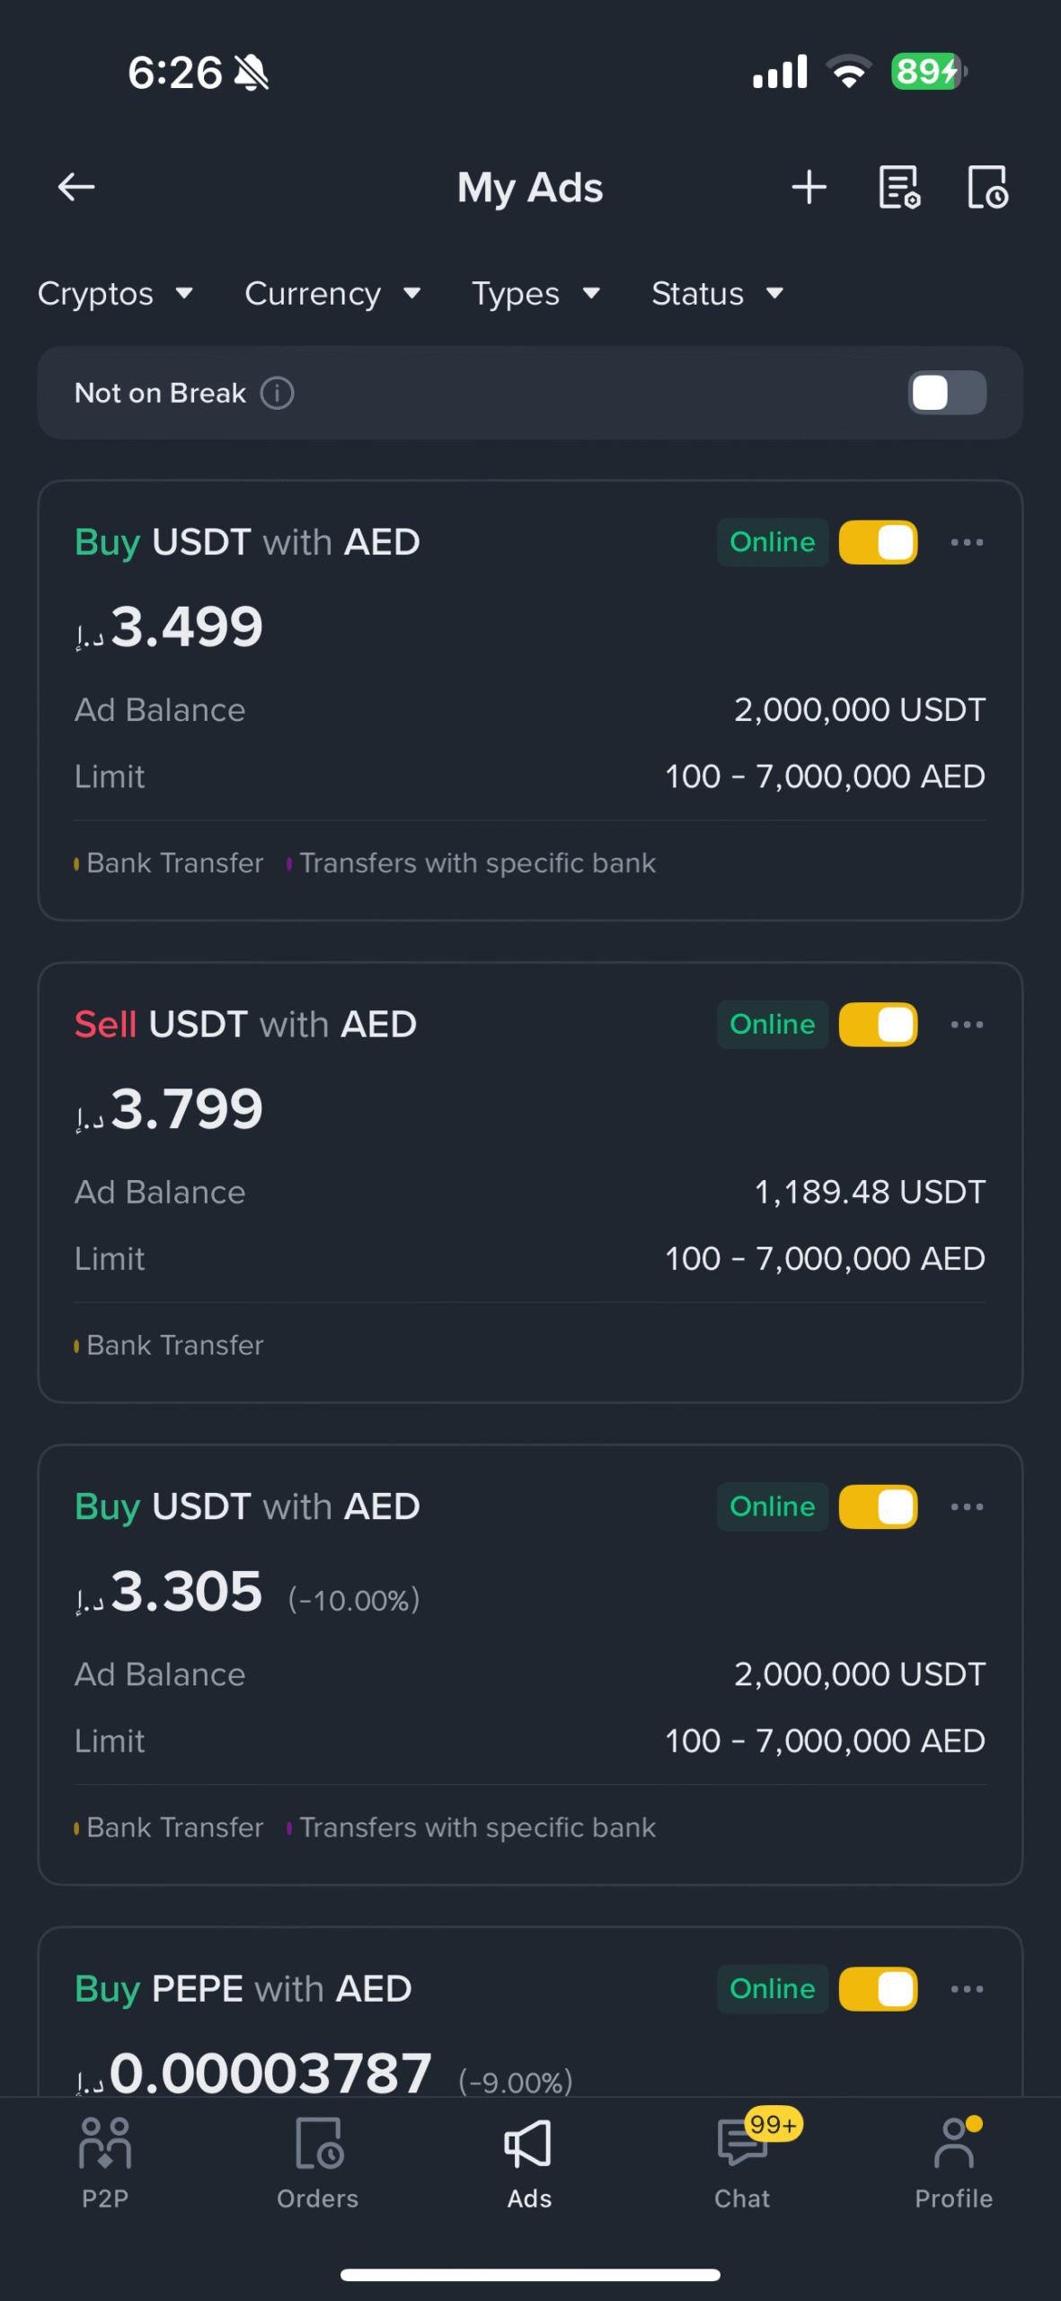Open more options for Sell USDT ad

pyautogui.click(x=967, y=1025)
